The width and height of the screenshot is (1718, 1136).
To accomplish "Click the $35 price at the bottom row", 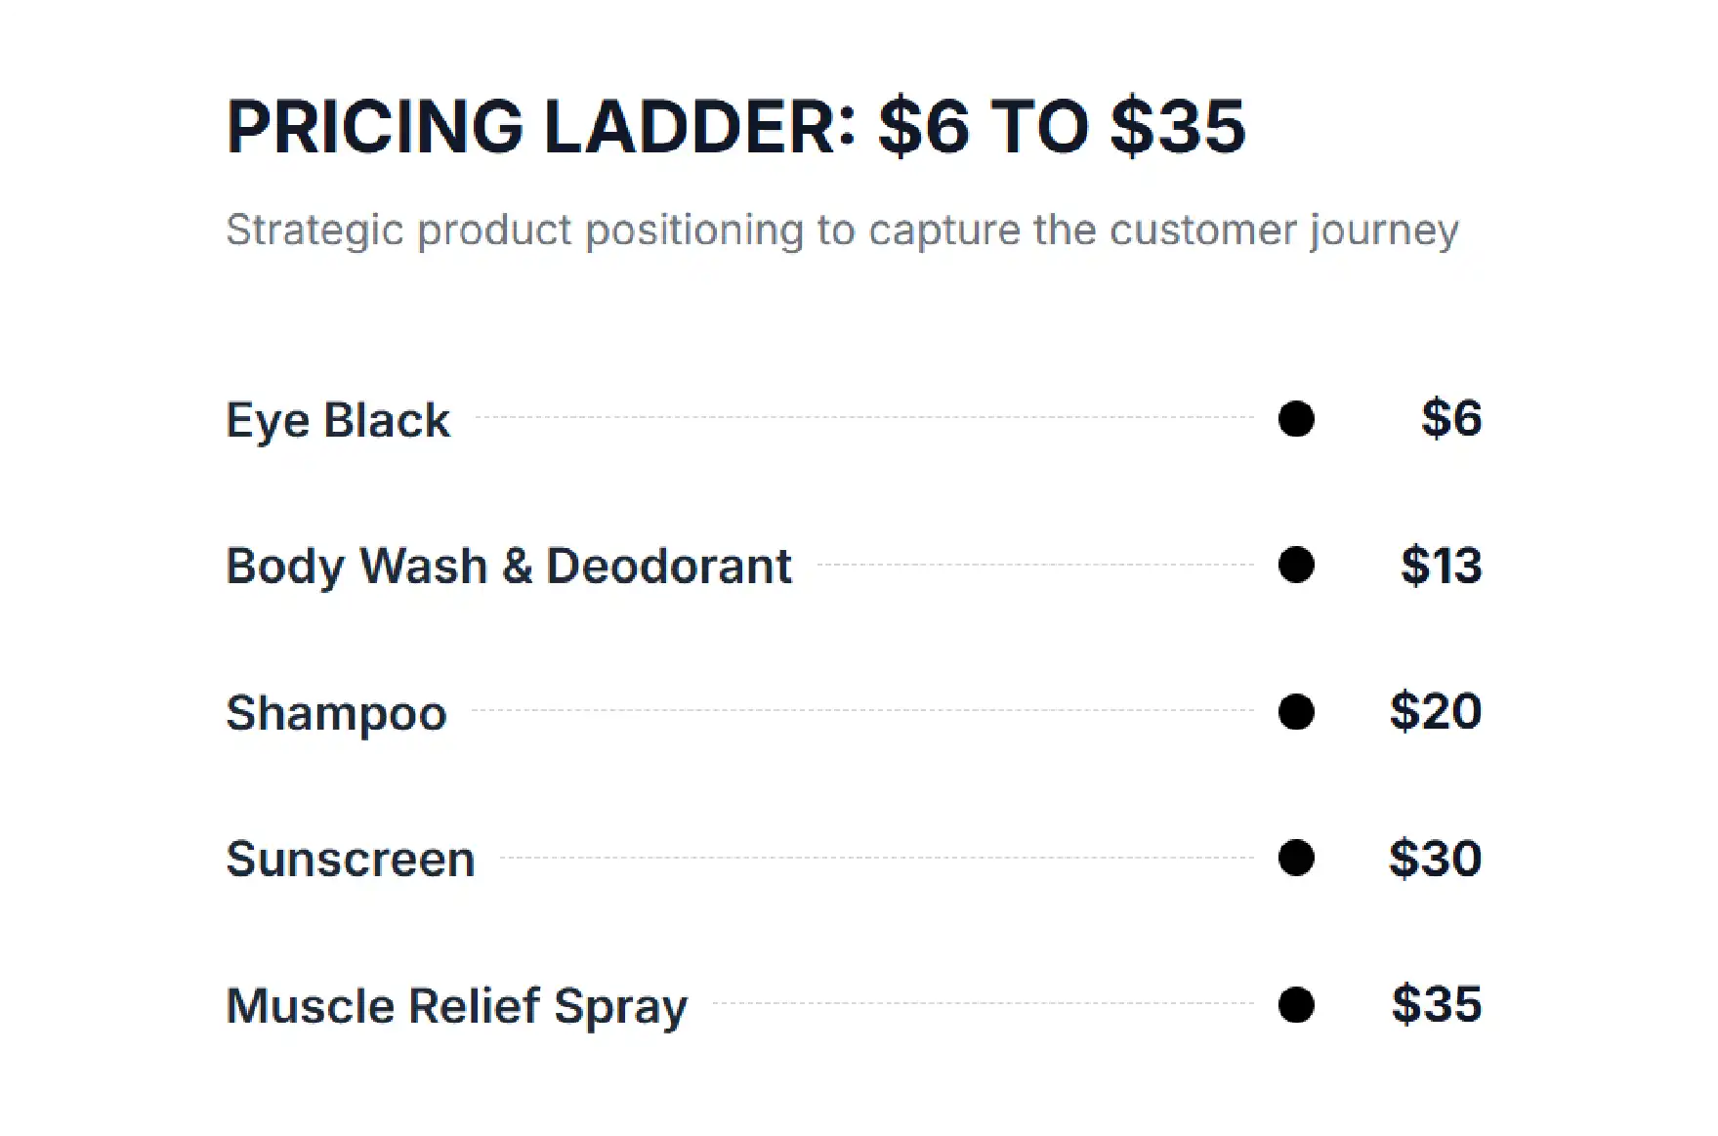I will tap(1437, 1004).
